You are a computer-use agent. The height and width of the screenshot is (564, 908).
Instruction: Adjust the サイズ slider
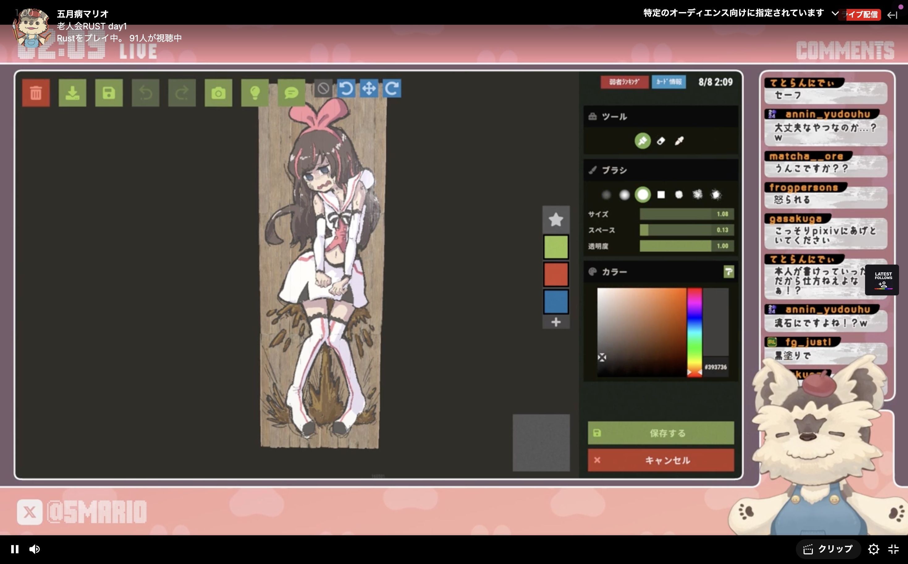[687, 214]
